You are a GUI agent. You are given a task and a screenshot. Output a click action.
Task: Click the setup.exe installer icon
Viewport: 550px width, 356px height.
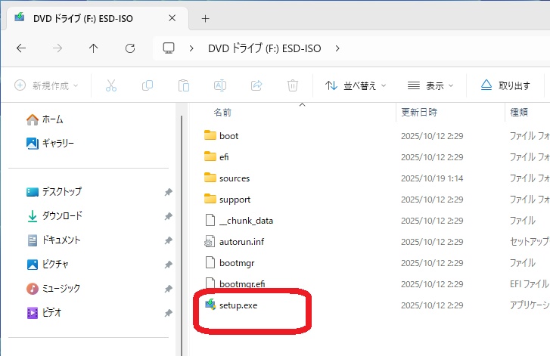(210, 305)
